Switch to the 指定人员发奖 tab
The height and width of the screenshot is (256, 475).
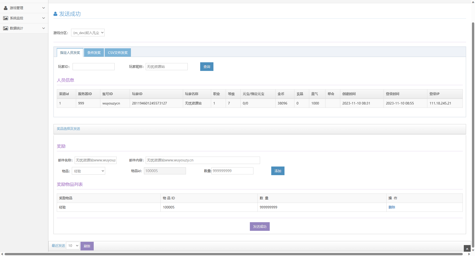coord(70,53)
